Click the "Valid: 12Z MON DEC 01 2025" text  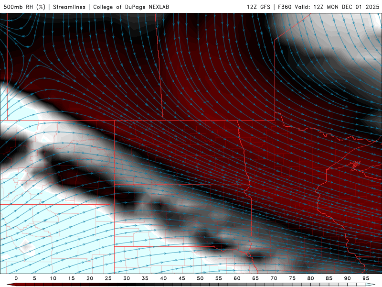tap(337, 7)
